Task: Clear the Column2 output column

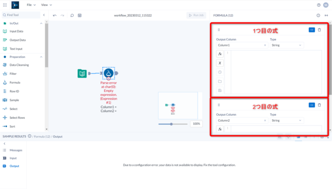Action: point(265,120)
